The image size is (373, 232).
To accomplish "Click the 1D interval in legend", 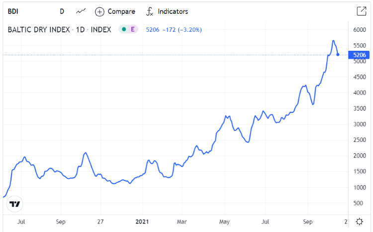I will 80,29.
